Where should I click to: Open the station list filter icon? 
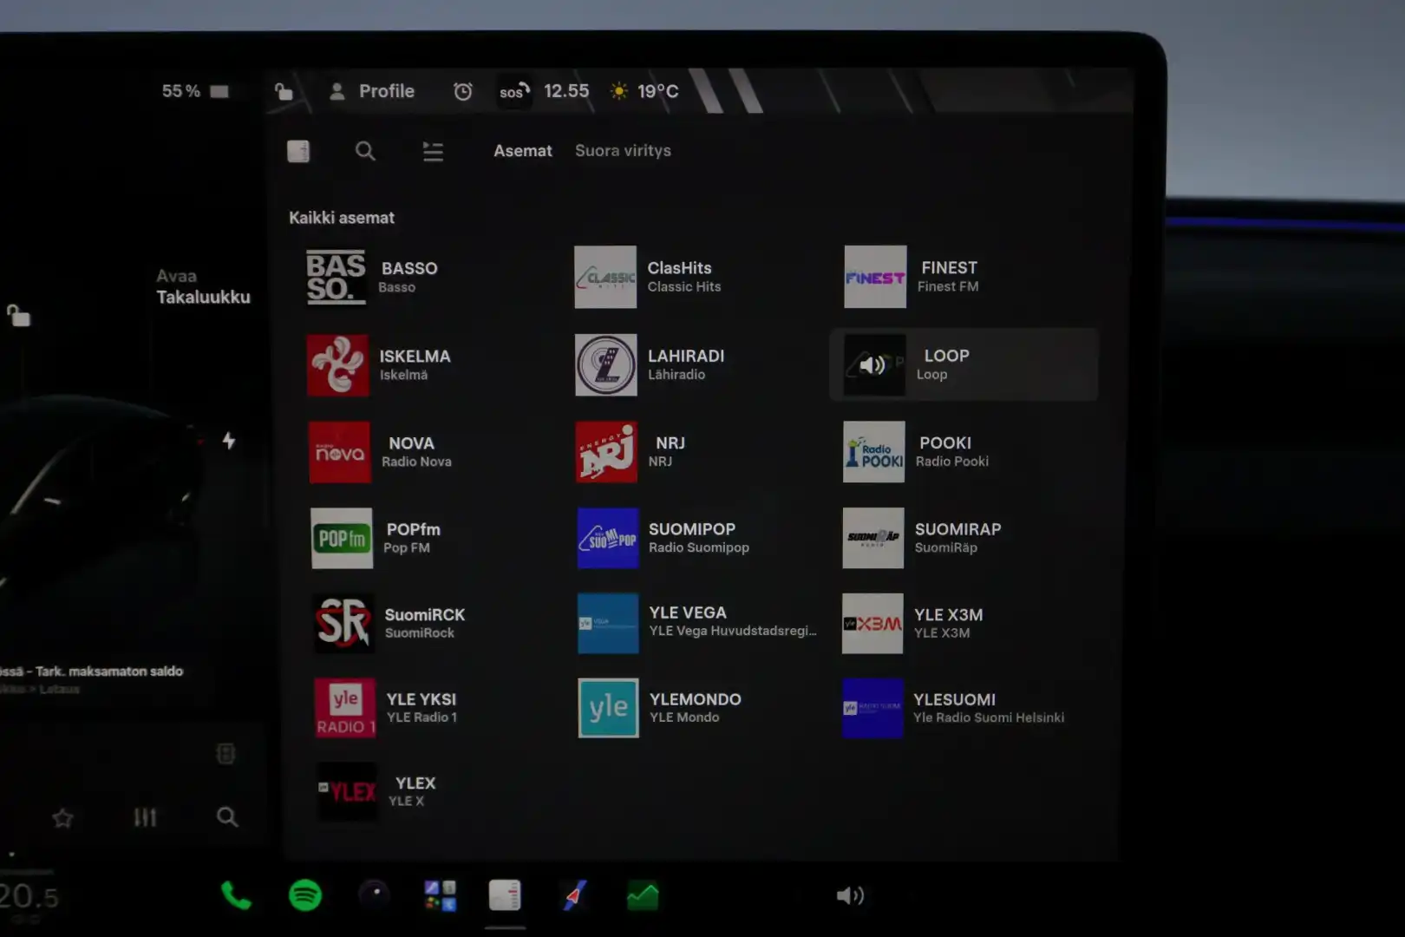(433, 152)
